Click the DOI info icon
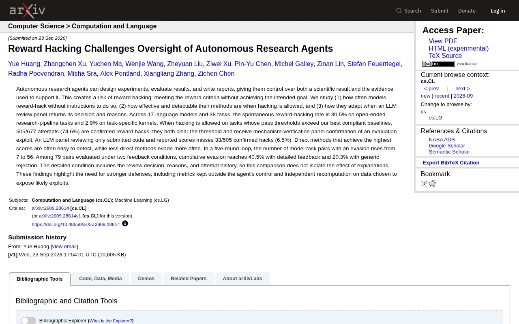This screenshot has width=519, height=324. tap(125, 224)
